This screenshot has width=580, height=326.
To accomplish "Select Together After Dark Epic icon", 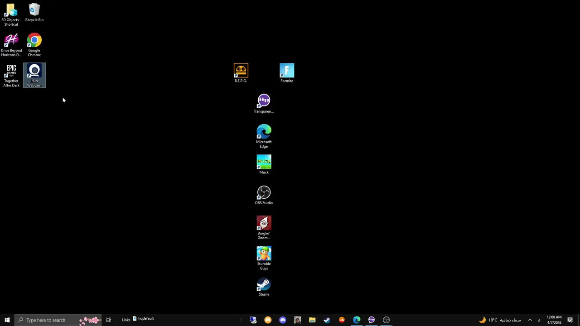I will [x=11, y=75].
